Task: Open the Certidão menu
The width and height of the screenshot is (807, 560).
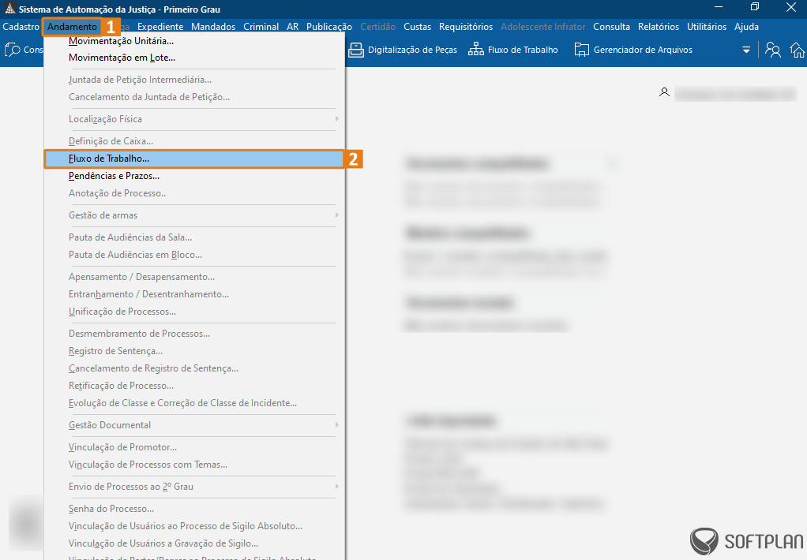Action: point(377,27)
